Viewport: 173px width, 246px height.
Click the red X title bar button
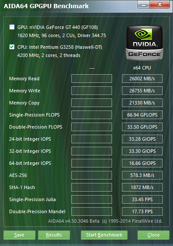pos(160,5)
